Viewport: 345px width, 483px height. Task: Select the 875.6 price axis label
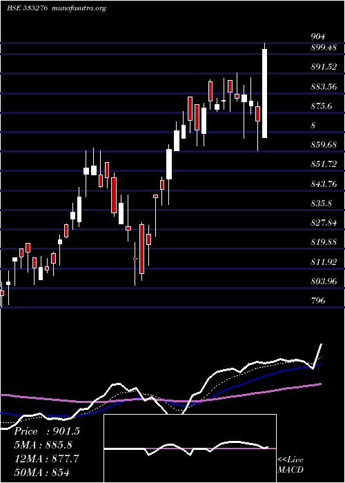(322, 106)
